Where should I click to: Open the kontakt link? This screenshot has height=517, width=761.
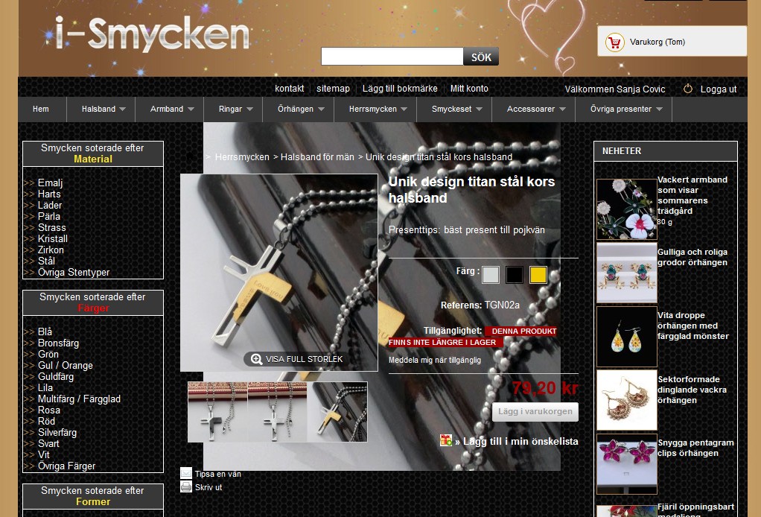point(289,89)
